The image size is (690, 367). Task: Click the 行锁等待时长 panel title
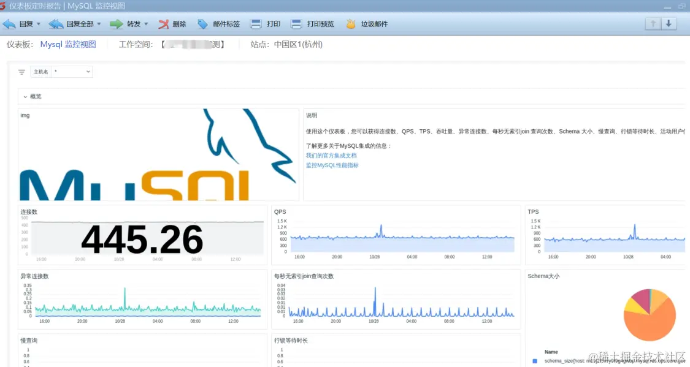pyautogui.click(x=291, y=341)
